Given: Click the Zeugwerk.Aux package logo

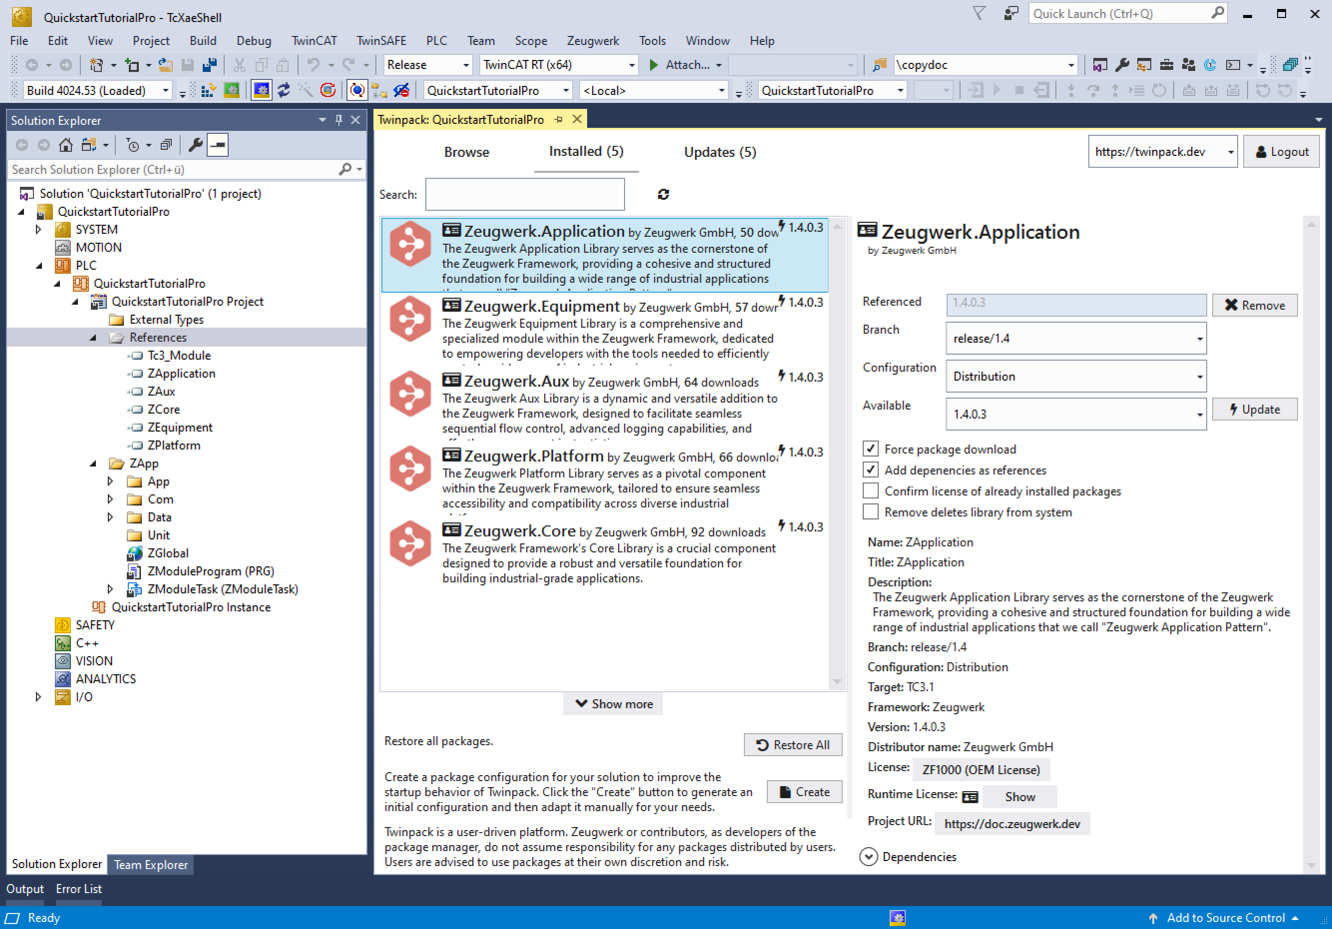Looking at the screenshot, I should 411,394.
